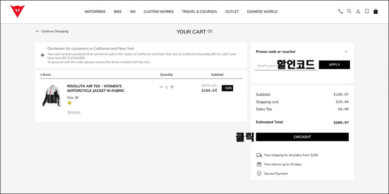Open the shopping bag icon
The width and height of the screenshot is (389, 194).
[x=376, y=11]
